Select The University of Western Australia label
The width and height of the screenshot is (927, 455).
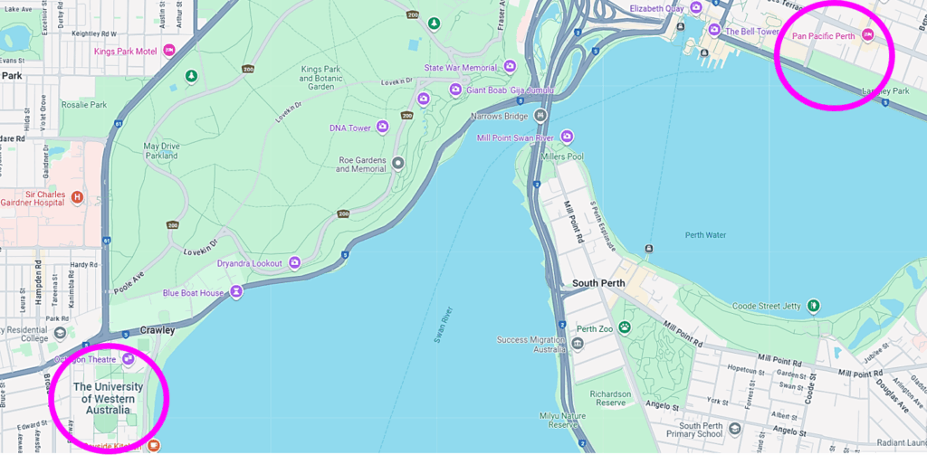(x=109, y=398)
